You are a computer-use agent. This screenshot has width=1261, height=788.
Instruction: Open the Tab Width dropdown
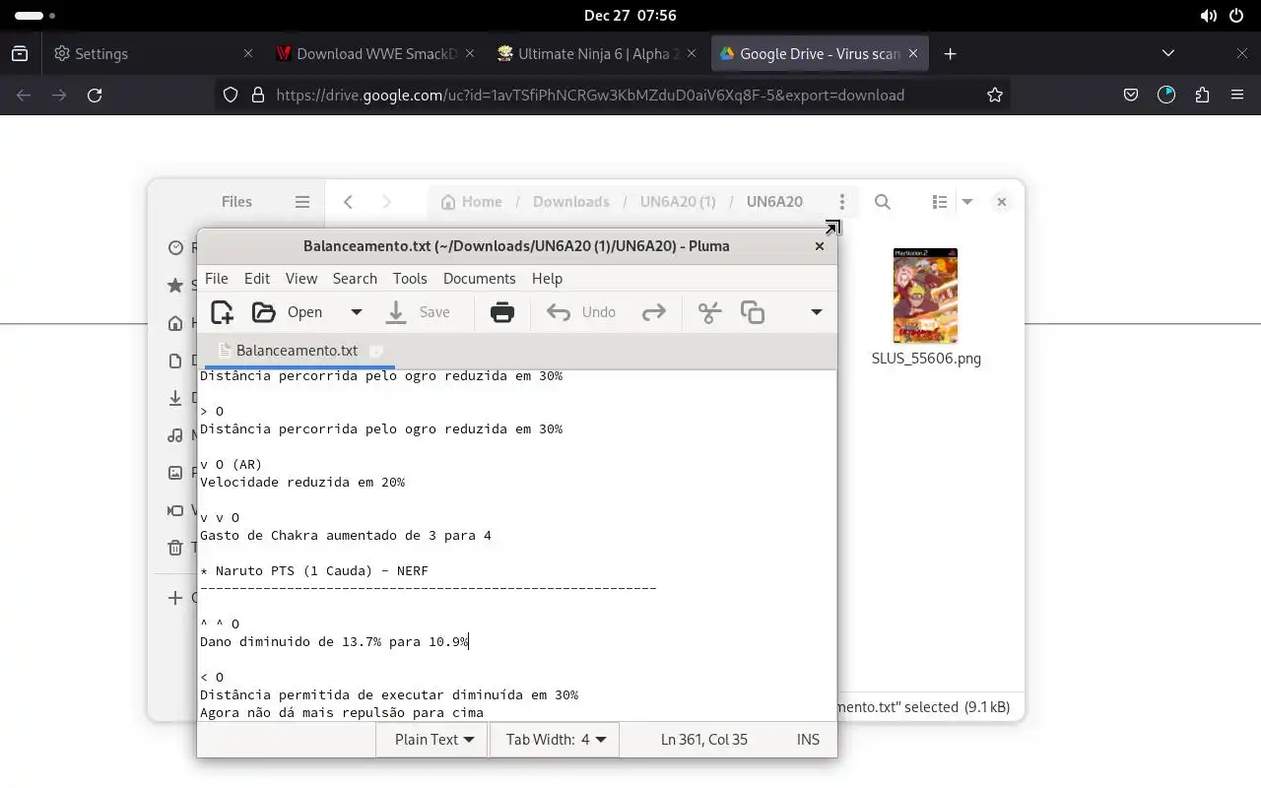pos(555,740)
